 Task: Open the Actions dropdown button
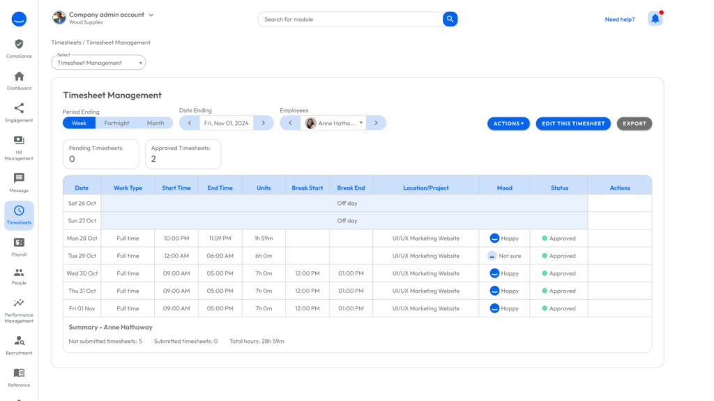click(x=508, y=123)
